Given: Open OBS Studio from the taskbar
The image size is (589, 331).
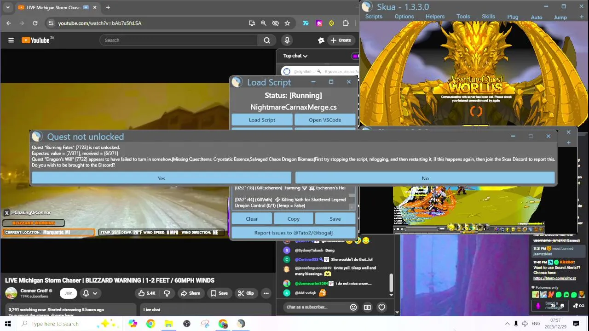Looking at the screenshot, I should pos(186,324).
